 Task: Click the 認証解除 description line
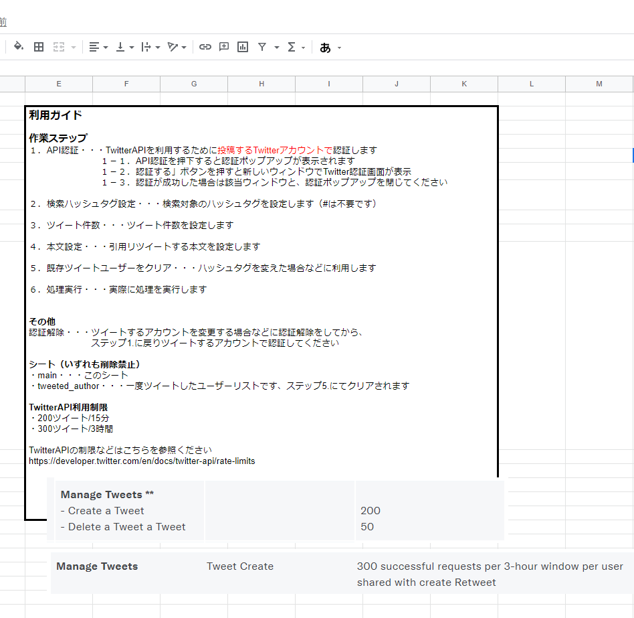coord(196,332)
